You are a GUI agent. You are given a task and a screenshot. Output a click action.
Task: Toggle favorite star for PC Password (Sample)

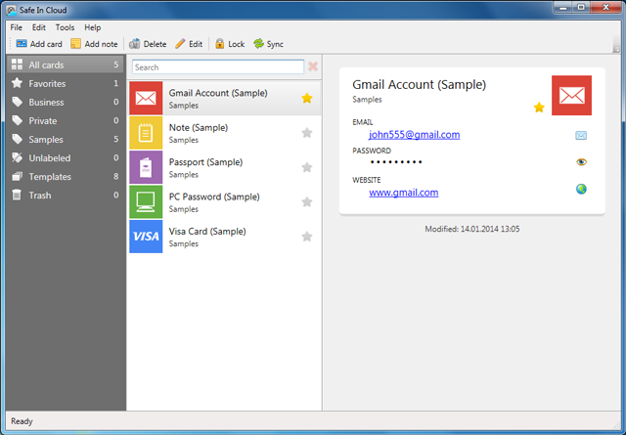click(x=307, y=202)
